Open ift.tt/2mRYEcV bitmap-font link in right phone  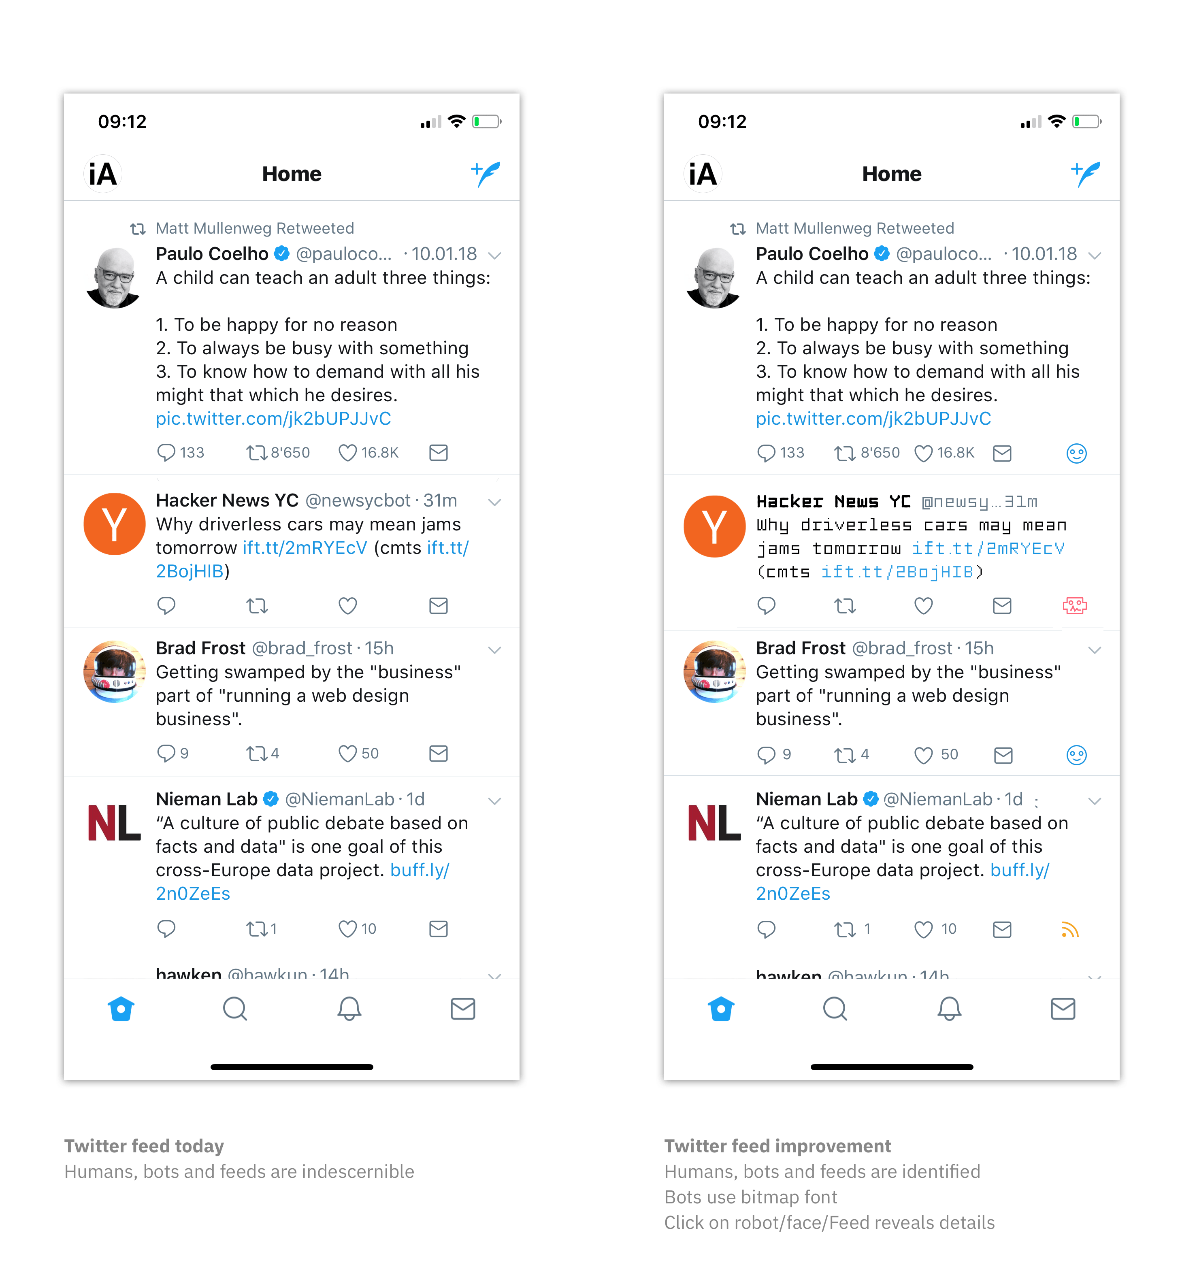click(988, 548)
